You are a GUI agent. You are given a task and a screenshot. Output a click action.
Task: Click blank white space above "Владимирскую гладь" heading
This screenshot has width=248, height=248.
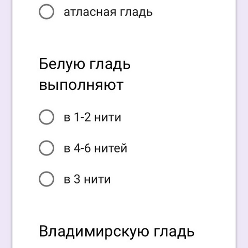(x=124, y=205)
